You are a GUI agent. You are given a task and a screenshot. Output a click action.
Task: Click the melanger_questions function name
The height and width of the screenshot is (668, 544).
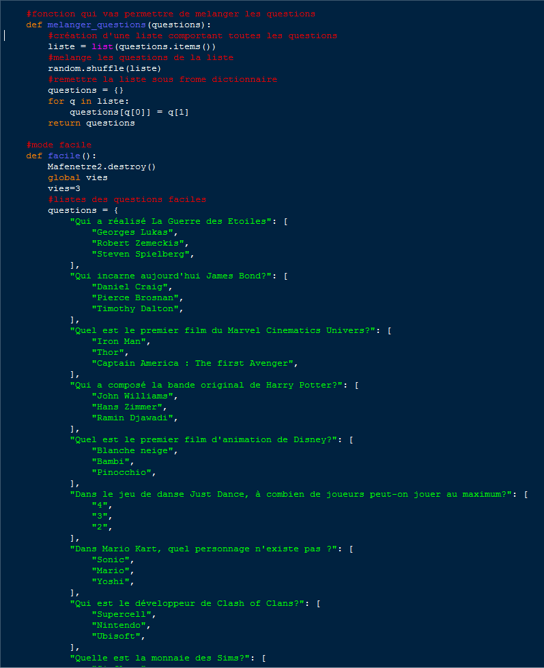click(97, 25)
